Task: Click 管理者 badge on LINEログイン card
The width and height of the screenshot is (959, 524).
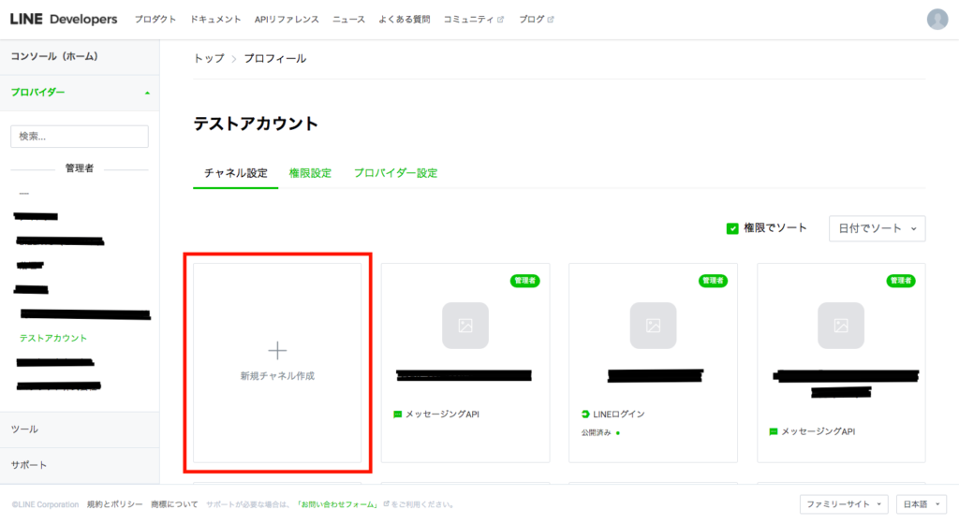Action: (713, 281)
